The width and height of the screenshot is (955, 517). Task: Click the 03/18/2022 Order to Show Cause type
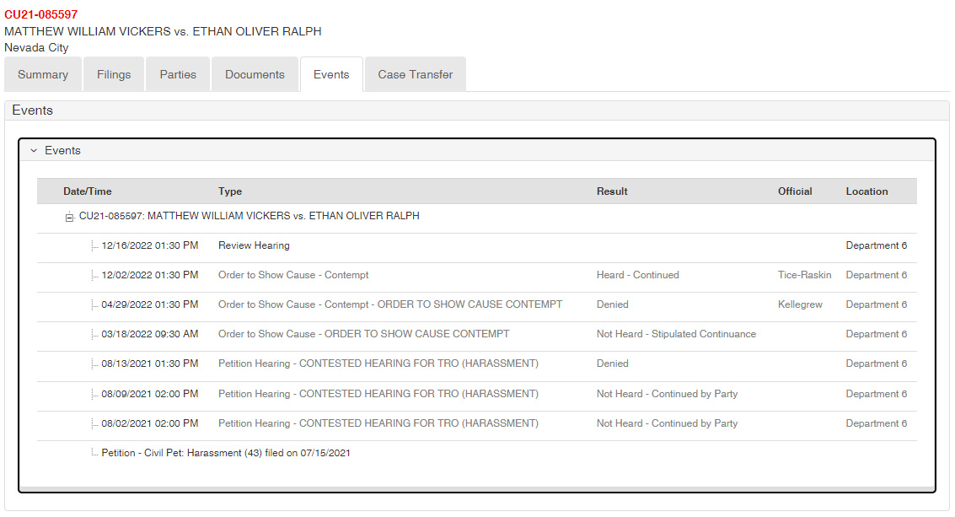(363, 334)
